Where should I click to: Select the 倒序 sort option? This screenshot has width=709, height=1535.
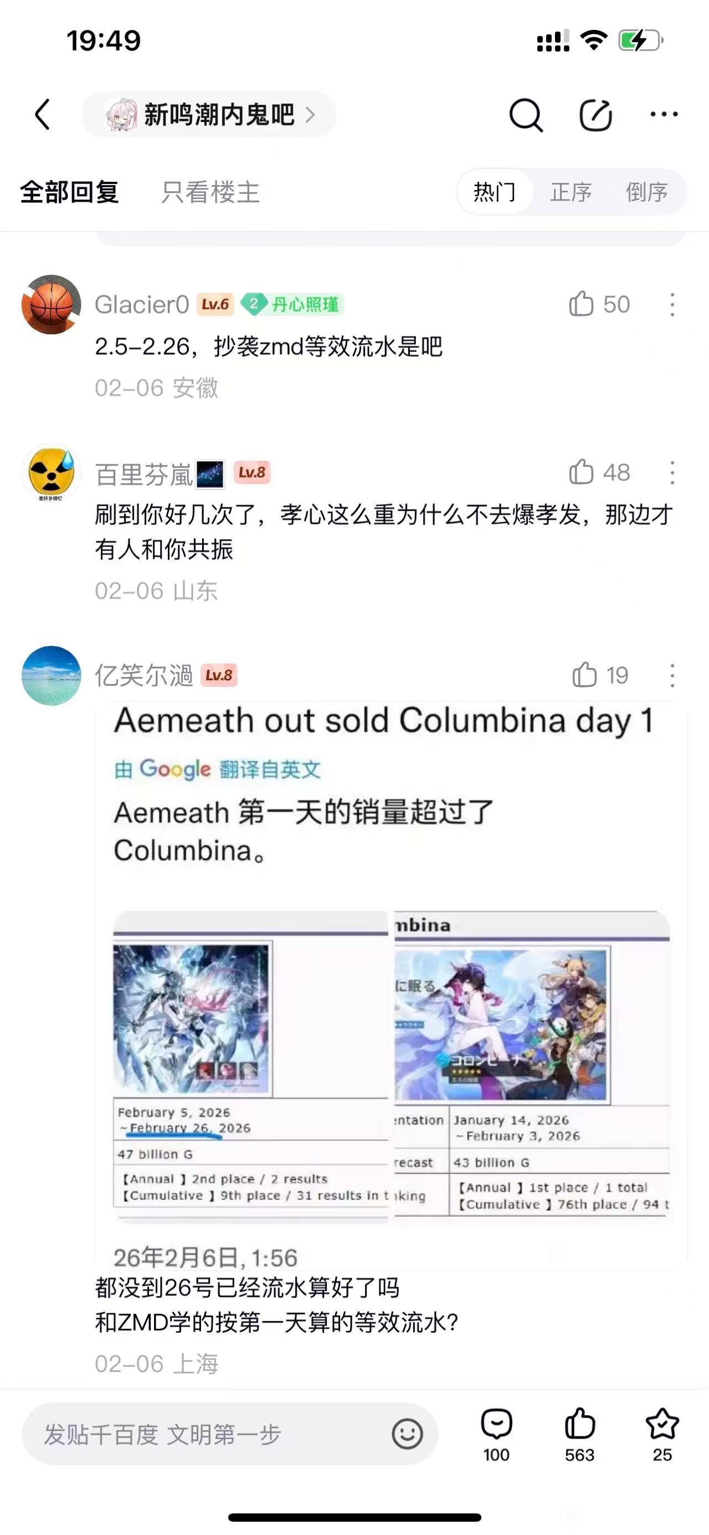coord(646,192)
